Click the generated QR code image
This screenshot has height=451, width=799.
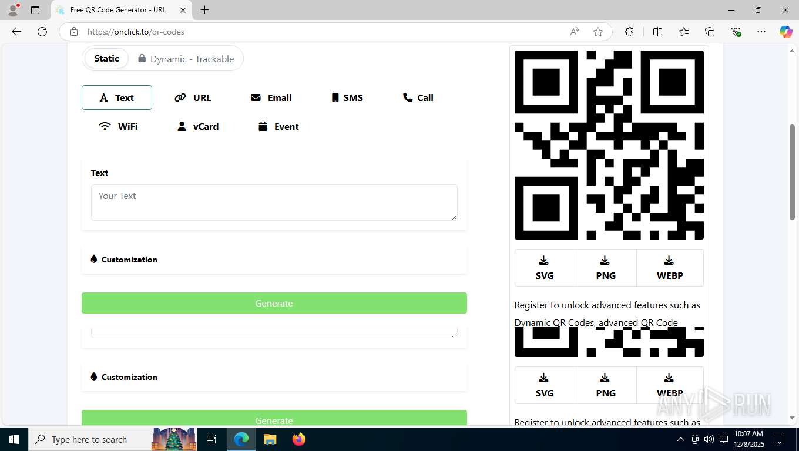tap(609, 145)
